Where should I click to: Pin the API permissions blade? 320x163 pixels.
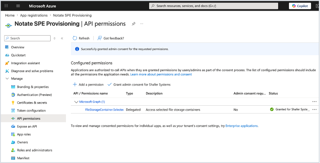click(134, 24)
